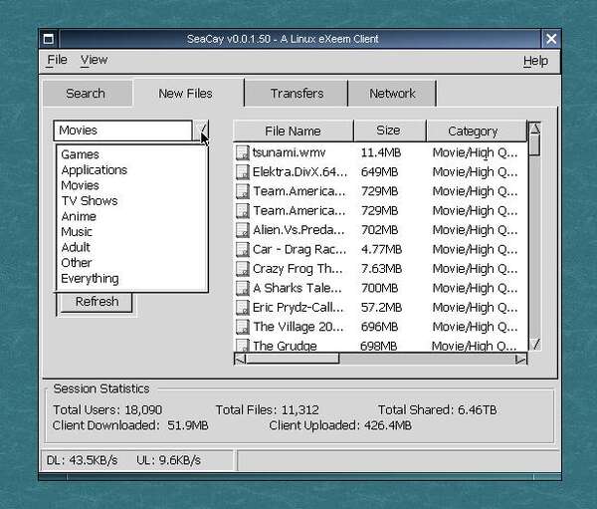Screen dimensions: 597x509
Task: Click the Client Uploaded: 426.4MB statistic
Action: [x=340, y=425]
